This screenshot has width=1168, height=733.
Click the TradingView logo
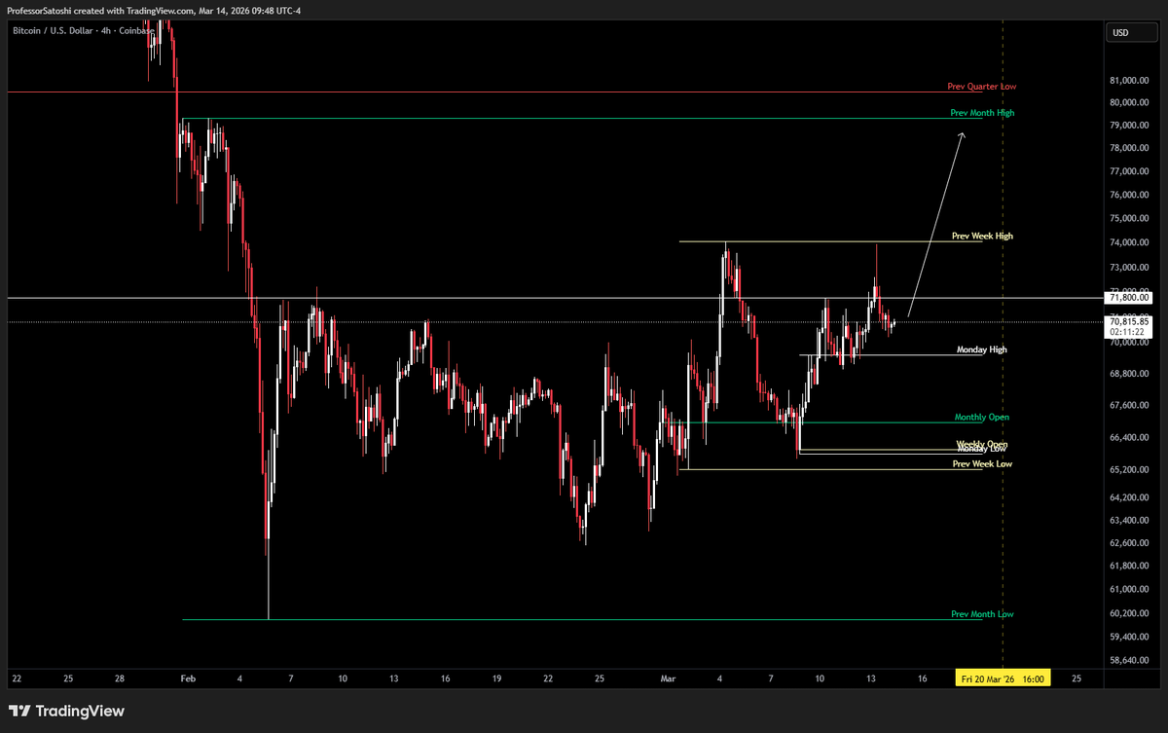[67, 712]
